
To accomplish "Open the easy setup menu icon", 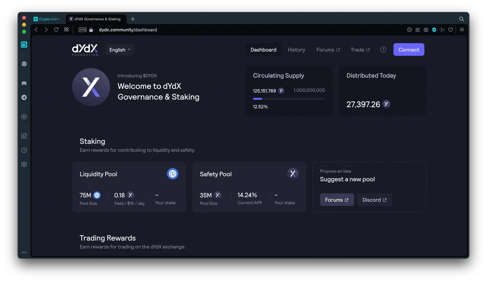I will (462, 30).
